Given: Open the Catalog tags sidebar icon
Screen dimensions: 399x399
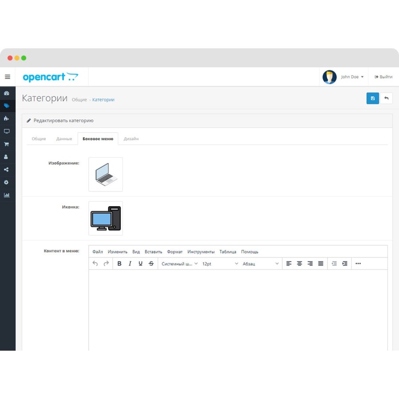Looking at the screenshot, I should pyautogui.click(x=7, y=106).
